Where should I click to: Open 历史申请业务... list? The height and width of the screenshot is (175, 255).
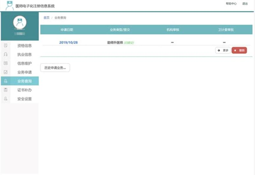coord(55,68)
